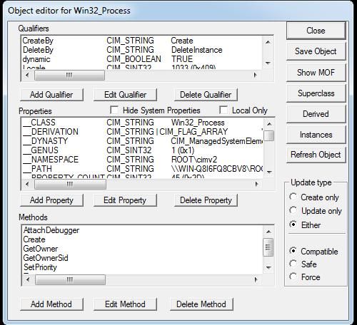Click the Methods list up scroll arrow

(268, 232)
